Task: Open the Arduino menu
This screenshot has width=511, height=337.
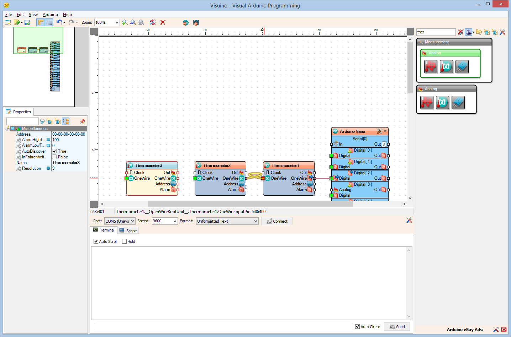Action: [50, 15]
